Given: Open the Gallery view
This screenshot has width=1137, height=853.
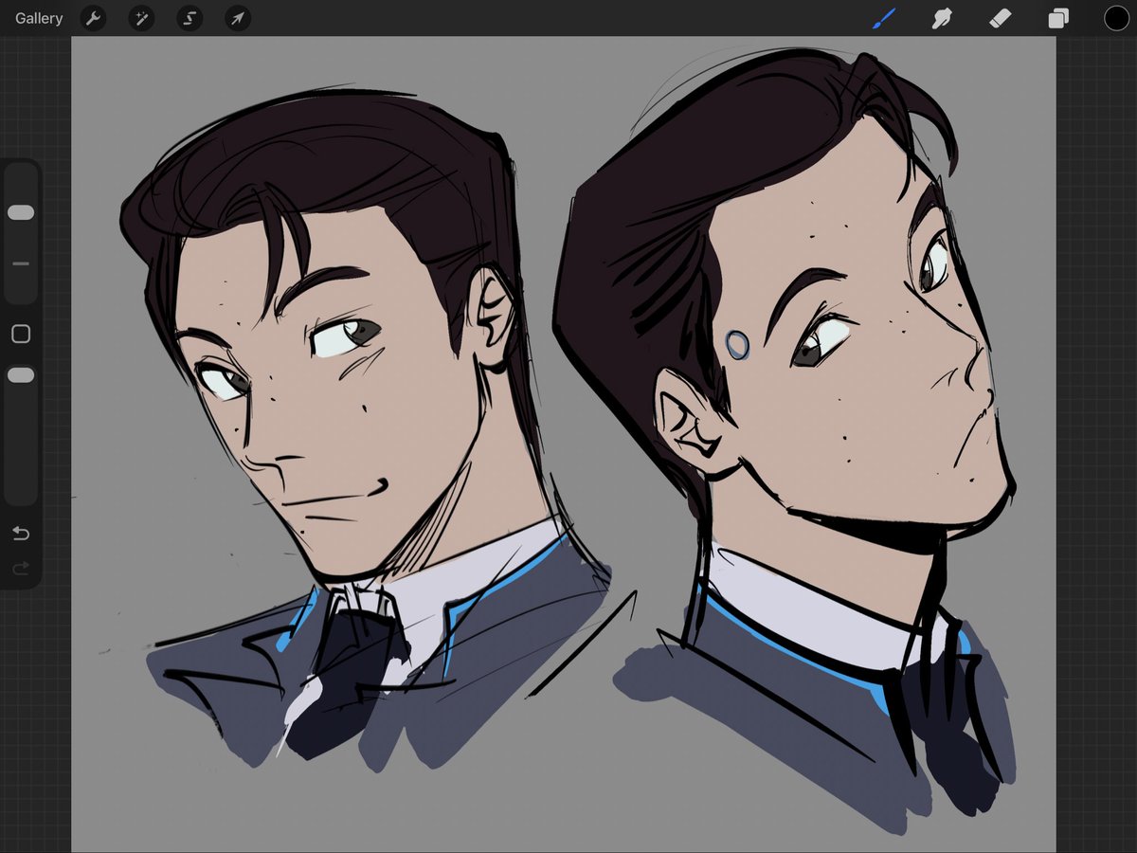Looking at the screenshot, I should 39,18.
